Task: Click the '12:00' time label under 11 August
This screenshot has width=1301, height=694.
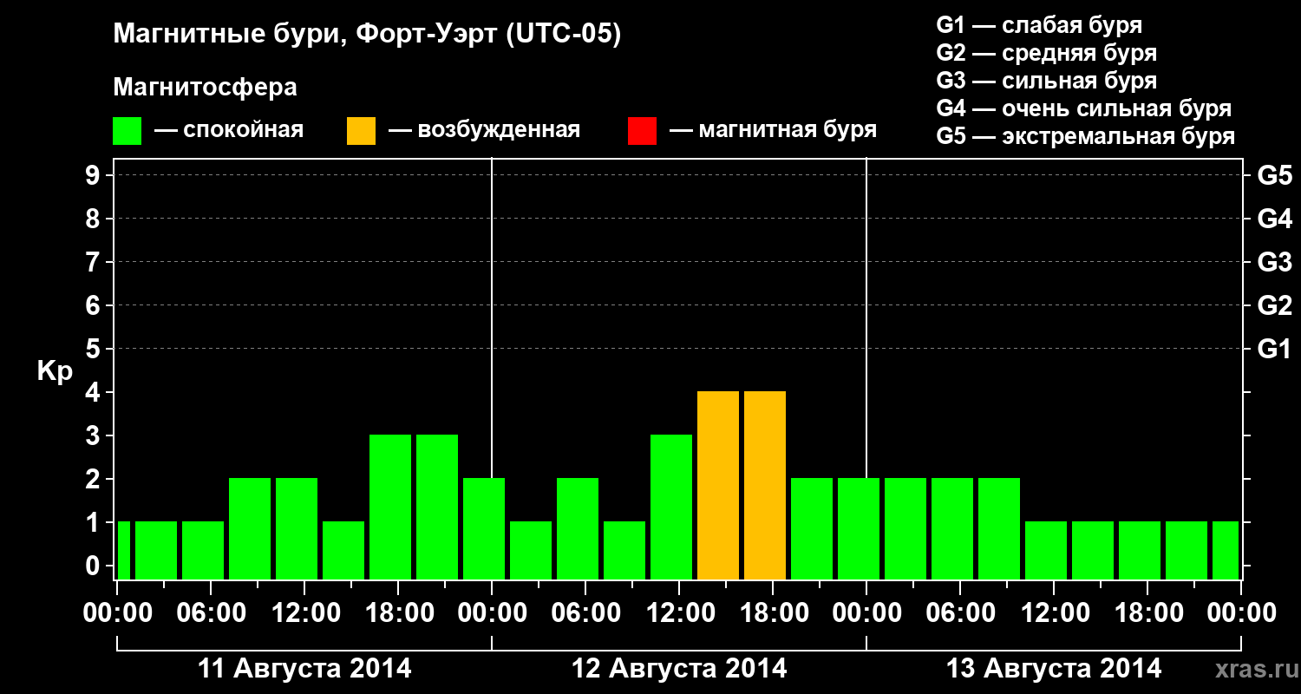Action: pos(304,613)
